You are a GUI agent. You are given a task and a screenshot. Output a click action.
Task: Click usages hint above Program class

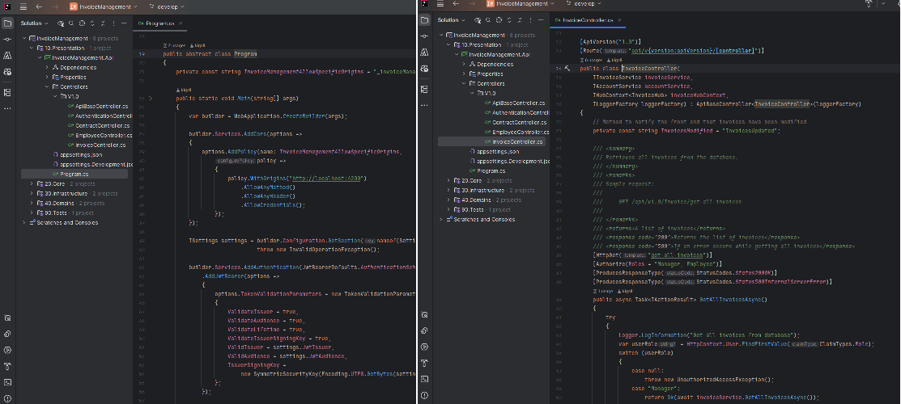click(176, 44)
